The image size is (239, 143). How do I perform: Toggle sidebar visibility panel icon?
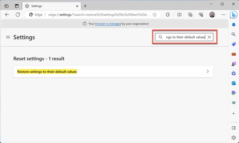click(x=234, y=128)
